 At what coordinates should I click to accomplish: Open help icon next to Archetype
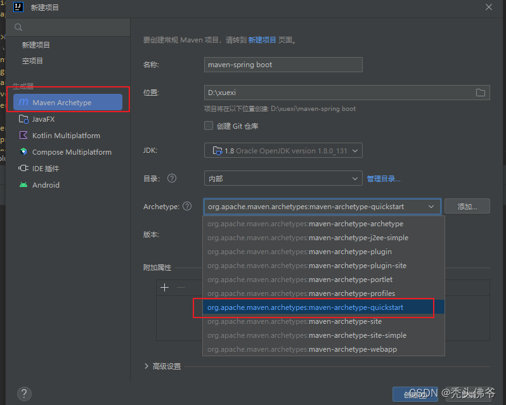[187, 206]
